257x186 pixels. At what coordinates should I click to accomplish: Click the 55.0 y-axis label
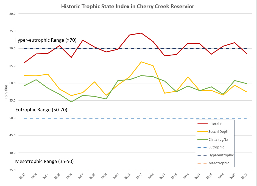click(x=12, y=100)
